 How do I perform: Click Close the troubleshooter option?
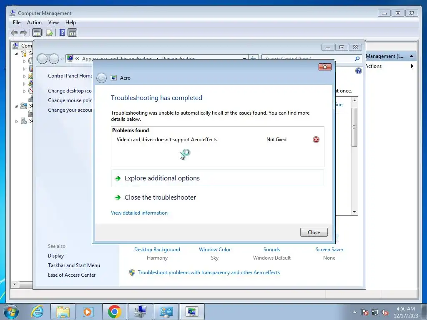click(217, 197)
